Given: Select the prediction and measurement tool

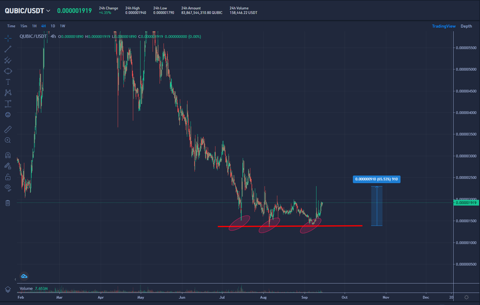Looking at the screenshot, I should coord(8,104).
